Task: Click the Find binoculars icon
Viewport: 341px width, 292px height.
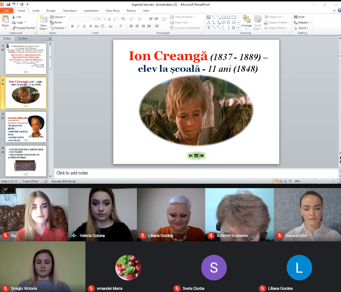Action: [x=296, y=17]
